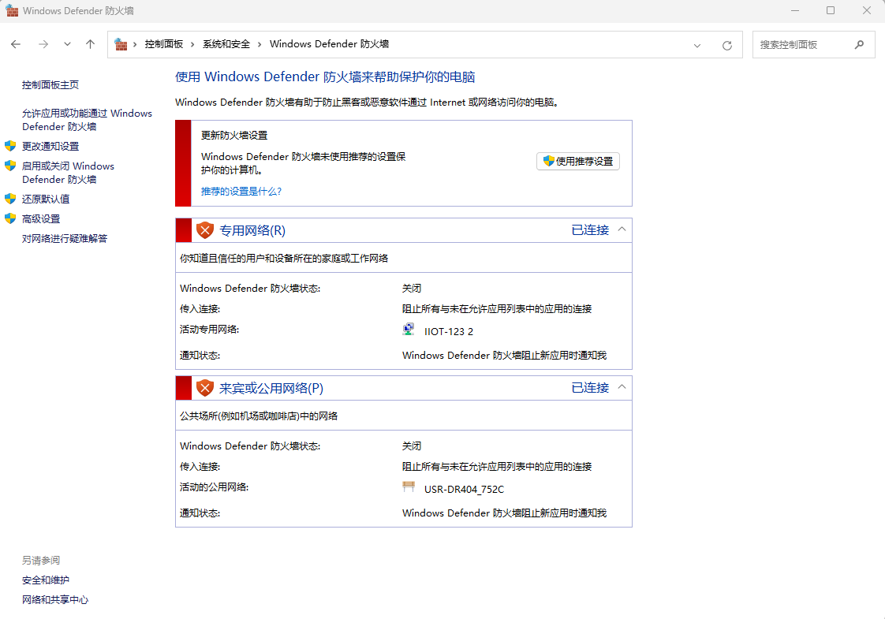
Task: Click the up-one-level arrow icon
Action: tap(90, 45)
